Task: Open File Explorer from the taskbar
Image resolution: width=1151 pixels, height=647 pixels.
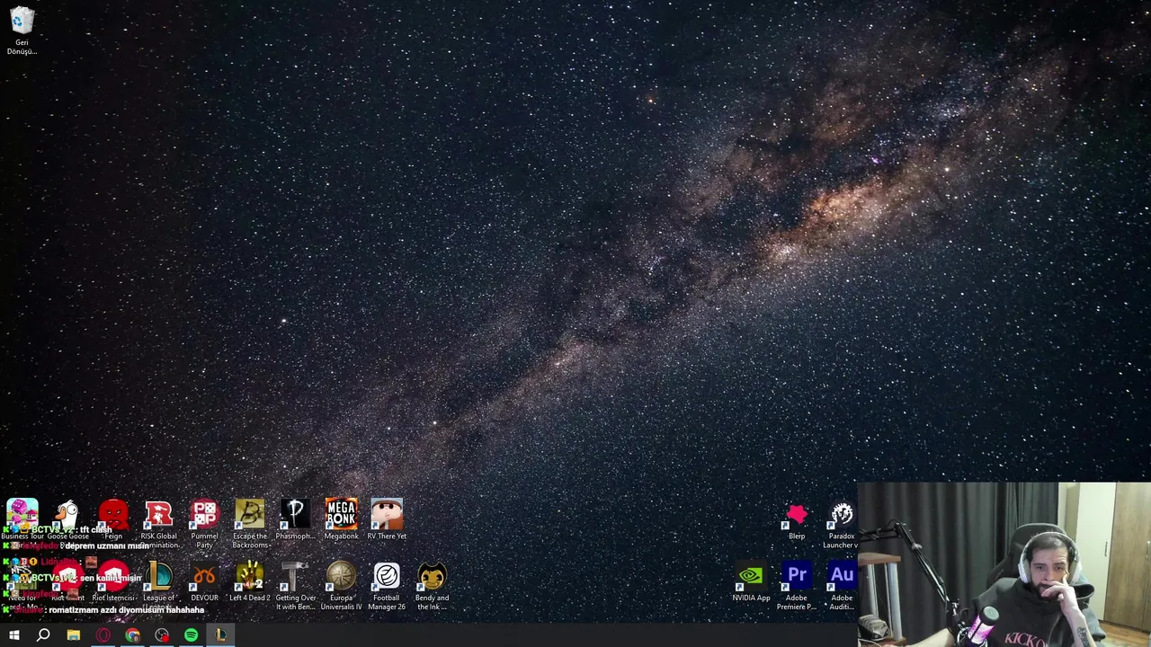Action: (73, 635)
